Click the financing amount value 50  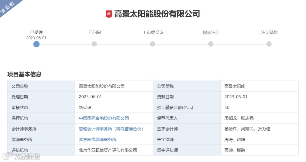tap(227, 108)
